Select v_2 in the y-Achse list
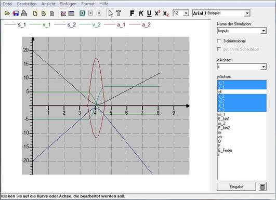The width and height of the screenshot is (276, 200). tap(242, 101)
